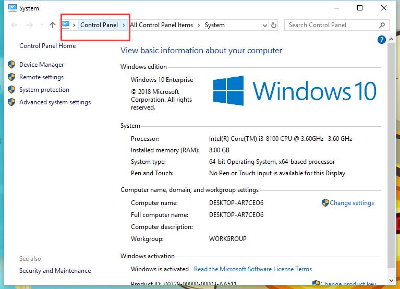Image resolution: width=400 pixels, height=289 pixels.
Task: Open Control Panel Home
Action: (47, 46)
